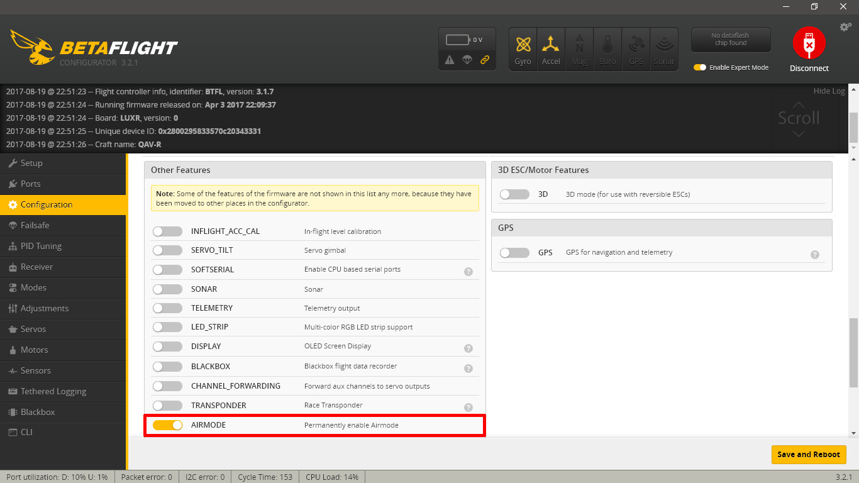This screenshot has width=859, height=483.
Task: Click the Baro sensor icon
Action: point(607,49)
